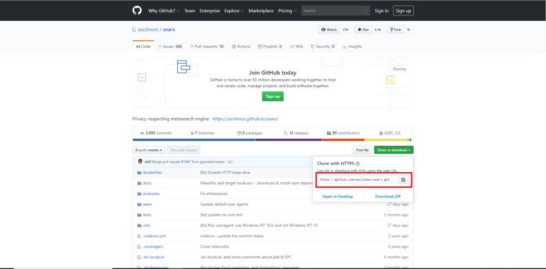The height and width of the screenshot is (269, 546).
Task: Open 'Update default user agents' commit message
Action: pos(224,204)
